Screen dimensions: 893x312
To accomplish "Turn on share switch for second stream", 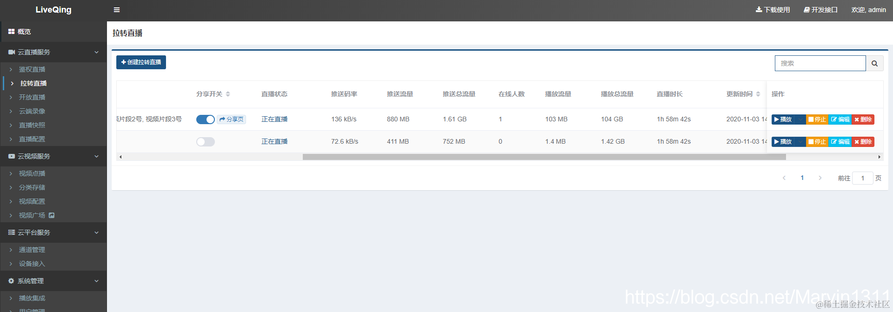I will (x=205, y=142).
